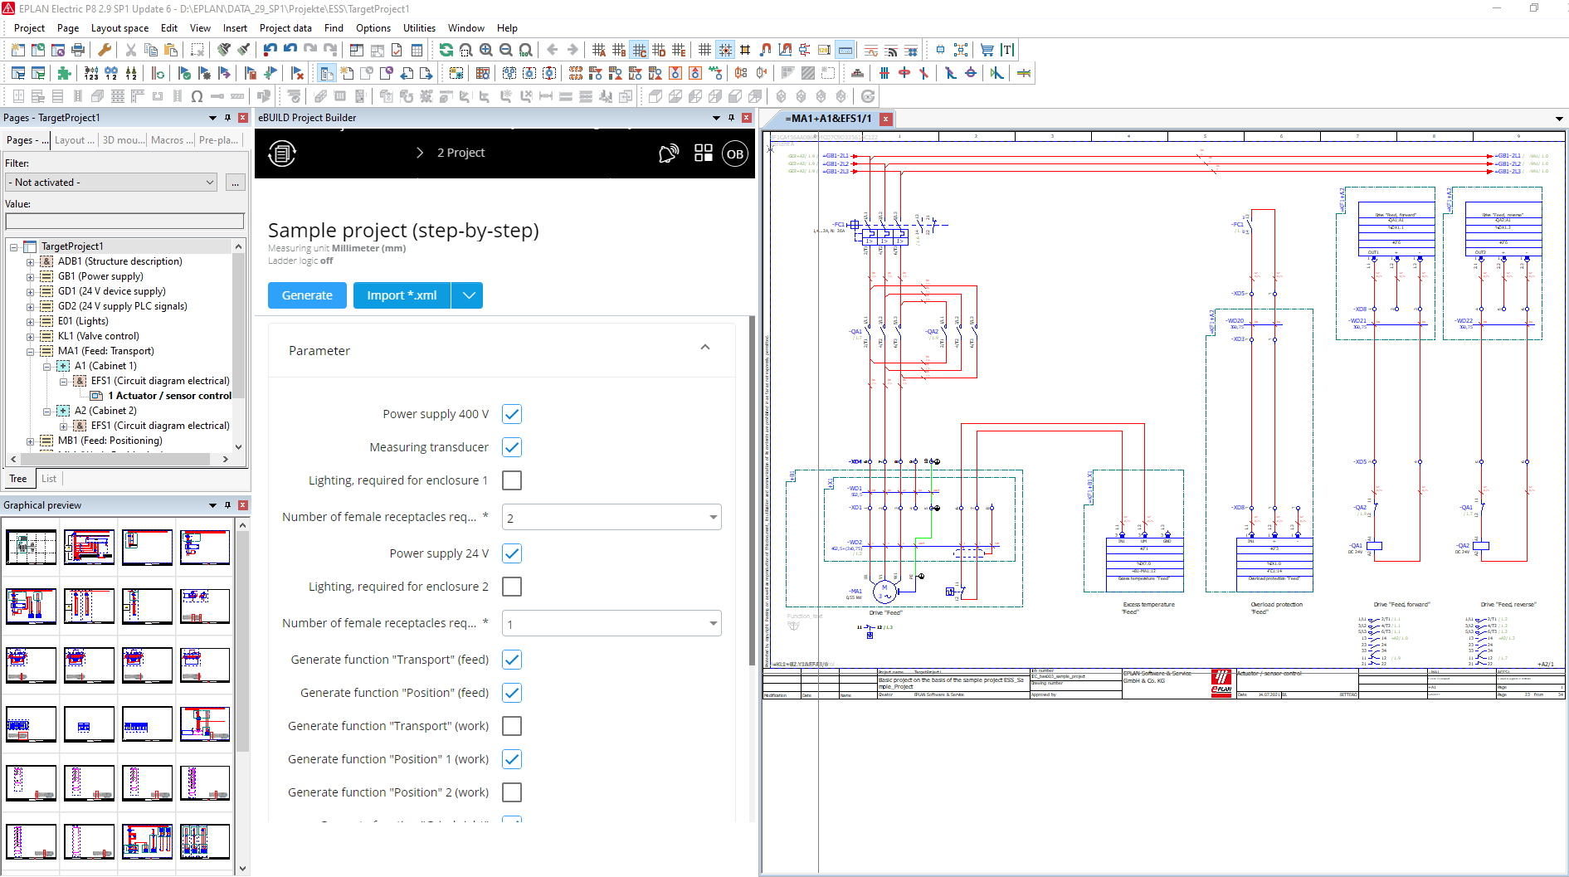Screen dimensions: 1569x877
Task: Uncheck the Power supply 400 V option
Action: click(512, 414)
